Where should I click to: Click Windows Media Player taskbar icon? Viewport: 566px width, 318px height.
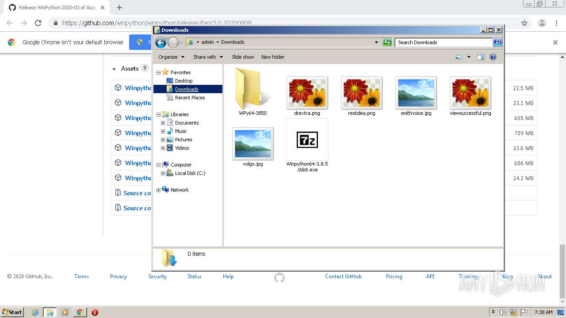coord(65,312)
